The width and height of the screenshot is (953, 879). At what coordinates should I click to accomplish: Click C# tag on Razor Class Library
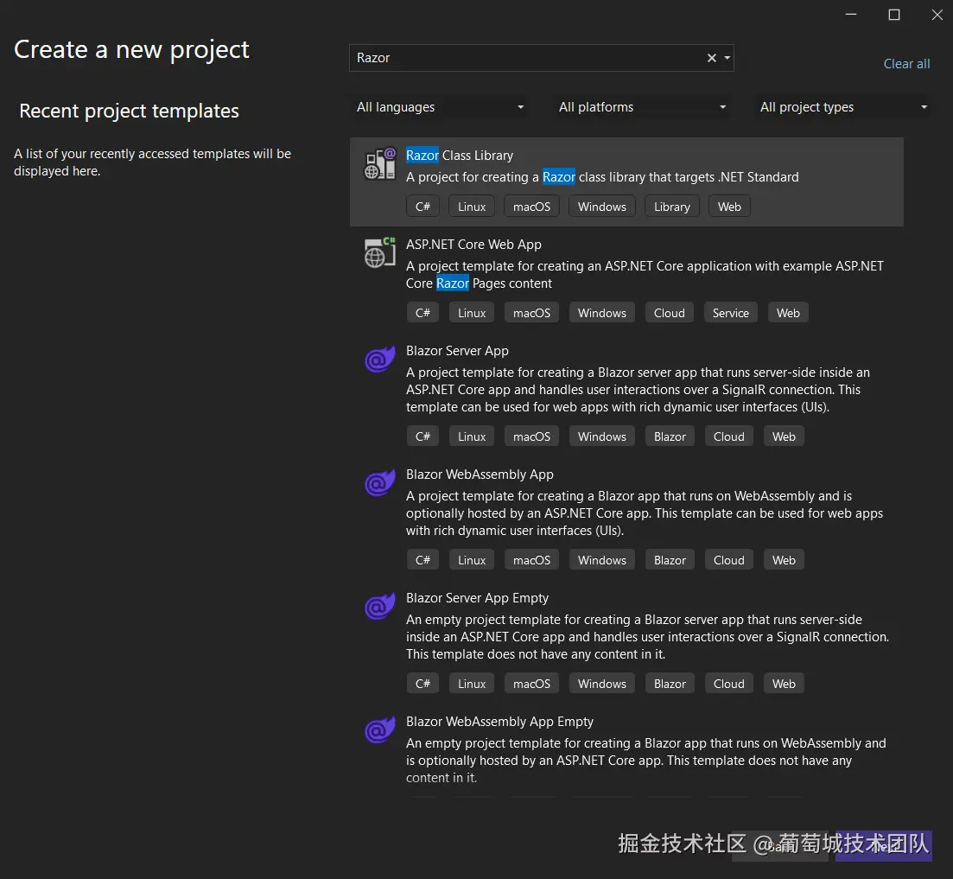[422, 207]
